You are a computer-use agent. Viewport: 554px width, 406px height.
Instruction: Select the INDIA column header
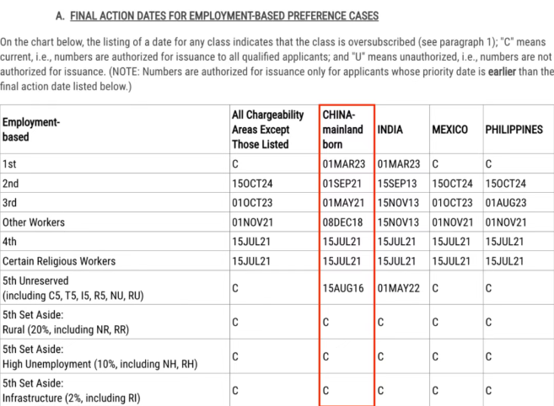pyautogui.click(x=390, y=131)
